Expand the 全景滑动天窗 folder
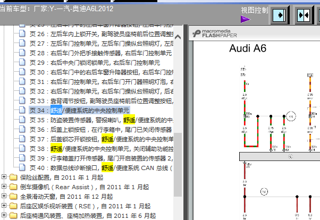 click(x=4, y=196)
